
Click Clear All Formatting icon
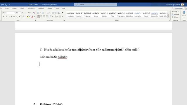[34, 13]
